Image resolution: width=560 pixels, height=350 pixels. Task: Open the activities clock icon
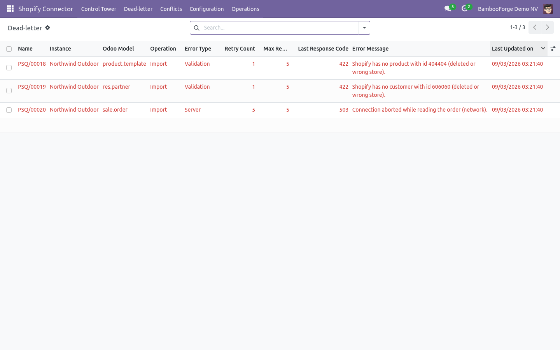[x=465, y=9]
